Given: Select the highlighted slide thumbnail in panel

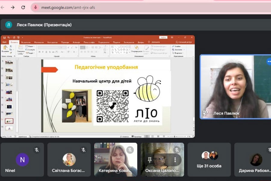Looking at the screenshot, I should [x=9, y=121].
